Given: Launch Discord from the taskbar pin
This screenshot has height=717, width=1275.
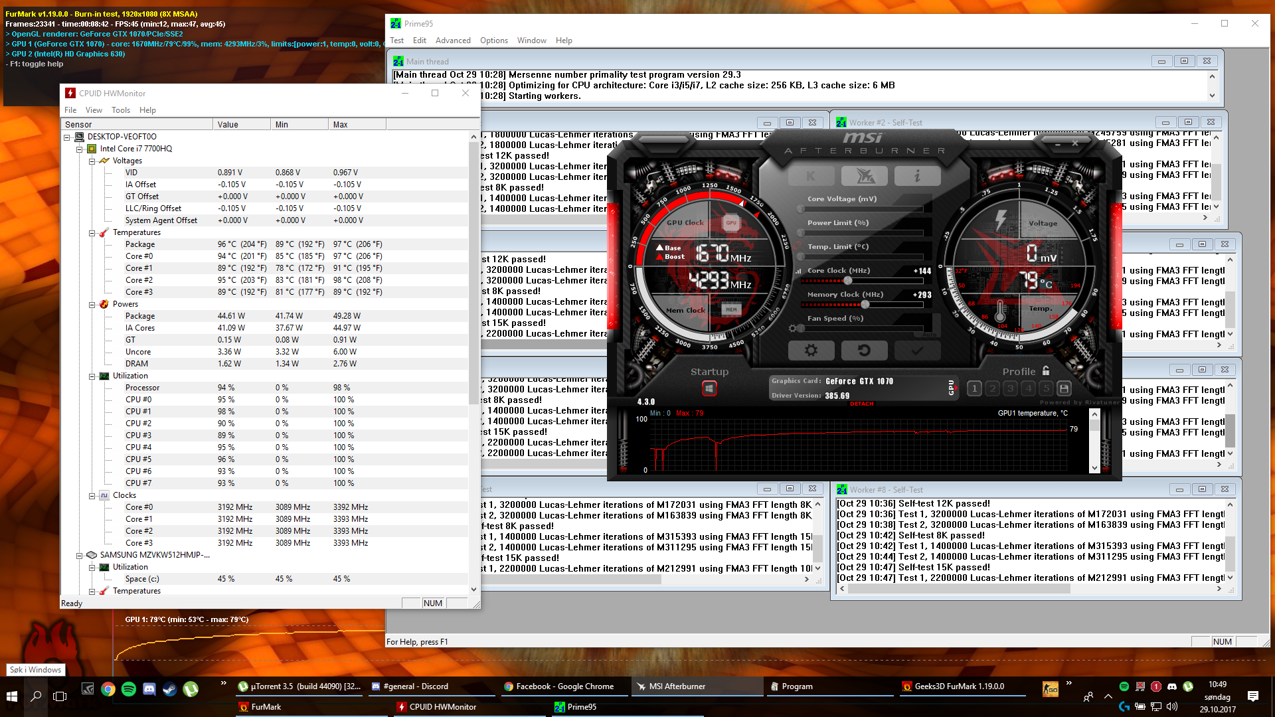Looking at the screenshot, I should click(149, 689).
